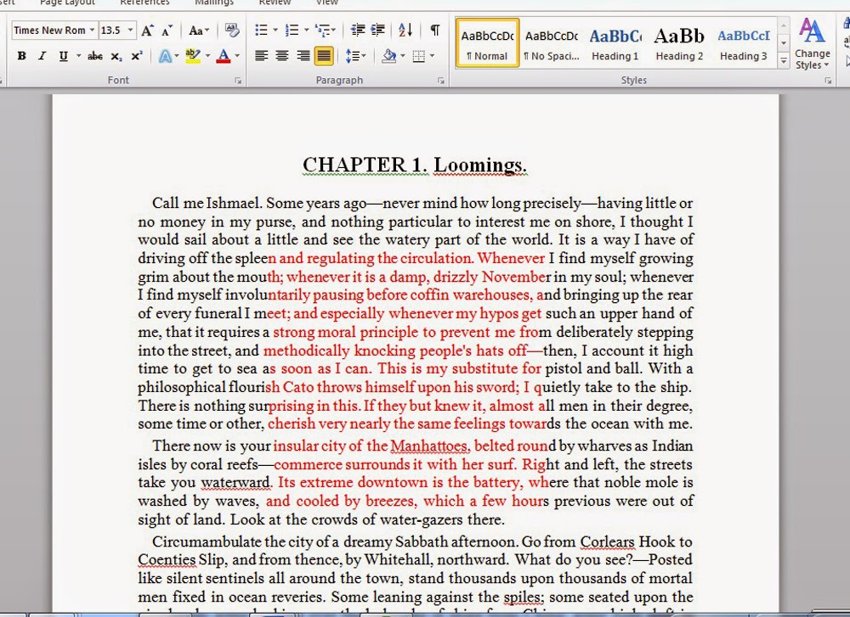Click the misspelled word 'Manhattoes'
The width and height of the screenshot is (850, 617).
point(428,446)
